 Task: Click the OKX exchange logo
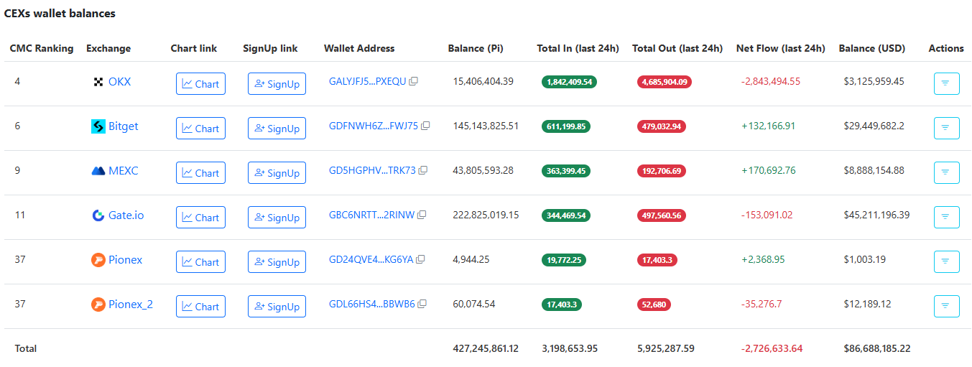tap(98, 82)
